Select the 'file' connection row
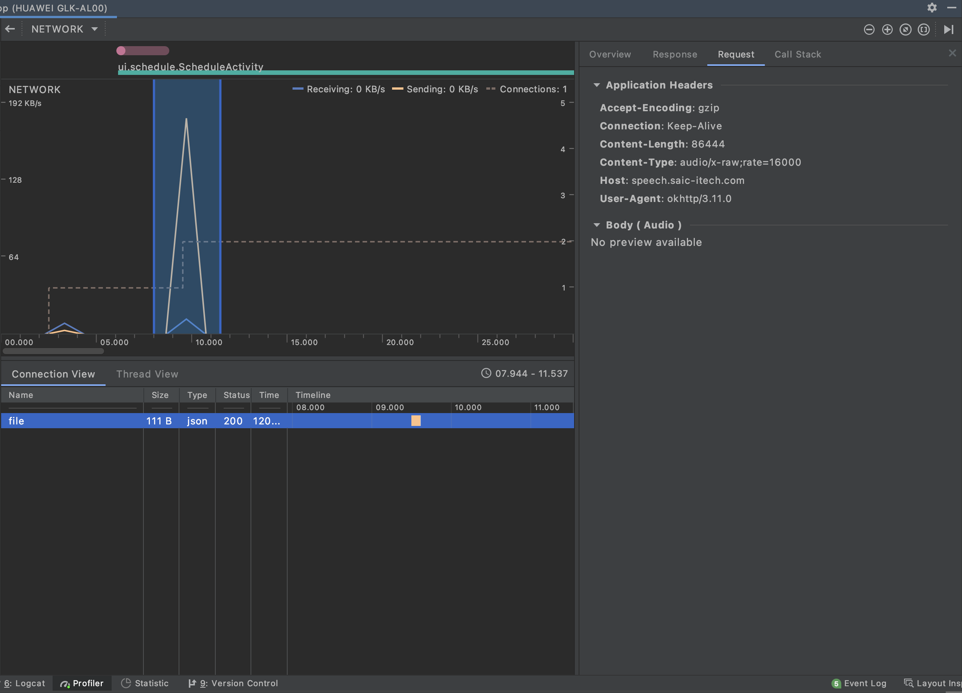Screen dimensions: 962x693 287,421
